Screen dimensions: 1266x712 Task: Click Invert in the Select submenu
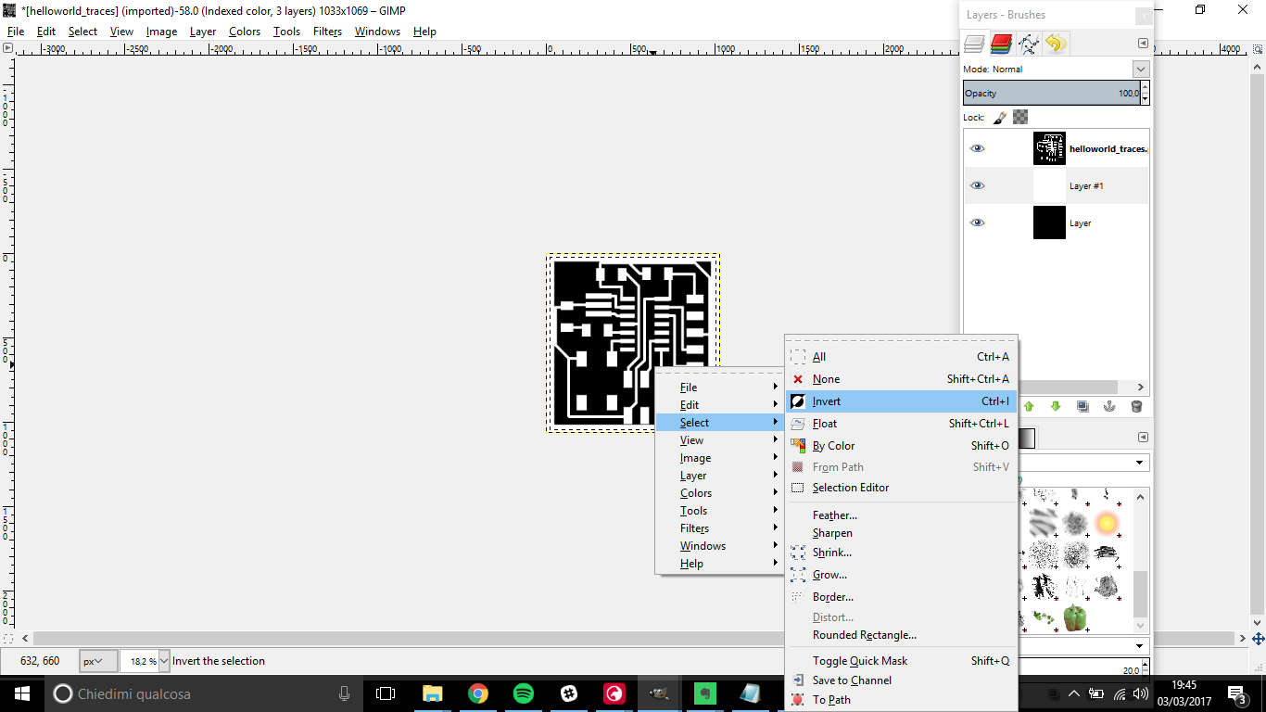coord(901,401)
